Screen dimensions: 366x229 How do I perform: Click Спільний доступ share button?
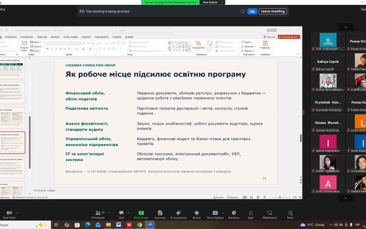pyautogui.click(x=289, y=37)
